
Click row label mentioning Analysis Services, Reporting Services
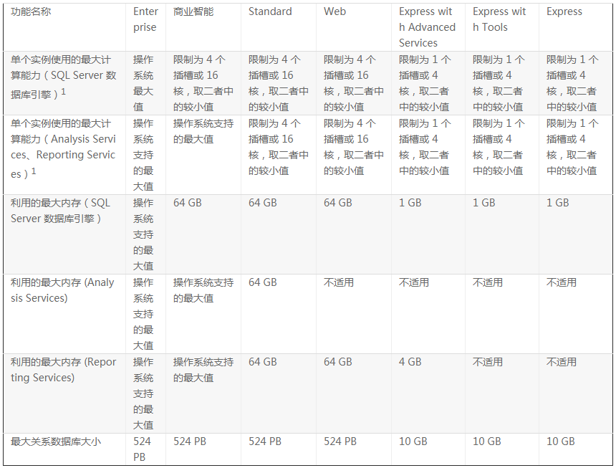(63, 148)
